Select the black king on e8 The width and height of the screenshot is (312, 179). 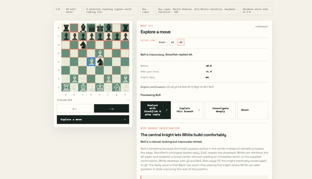click(100, 28)
